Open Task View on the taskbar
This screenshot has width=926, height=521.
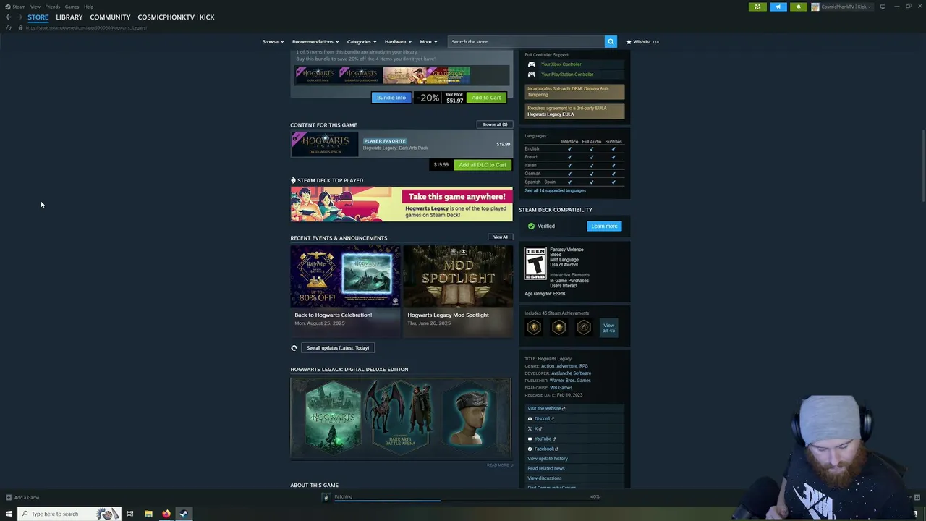click(130, 514)
